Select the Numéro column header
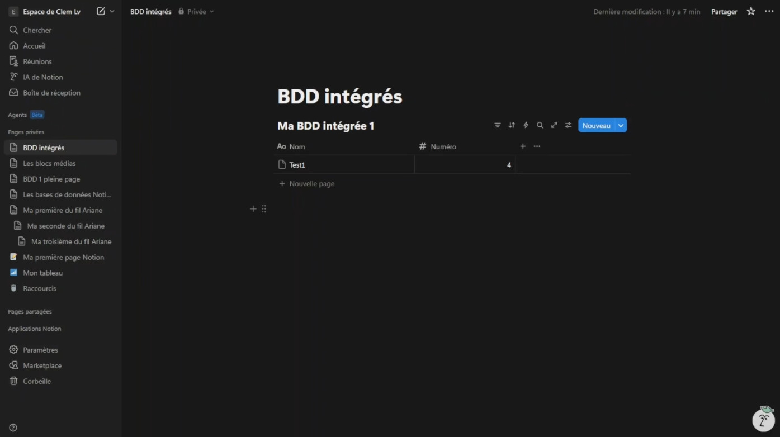Viewport: 780px width, 437px height. click(x=443, y=146)
